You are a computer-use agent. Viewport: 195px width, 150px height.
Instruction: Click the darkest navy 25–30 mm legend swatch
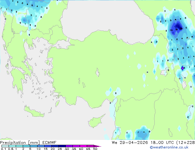(62, 146)
